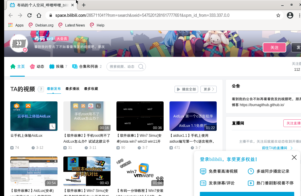Open the blog link bumagithub.github.io
Screen dimensions: 301x196
pyautogui.click(x=262, y=105)
